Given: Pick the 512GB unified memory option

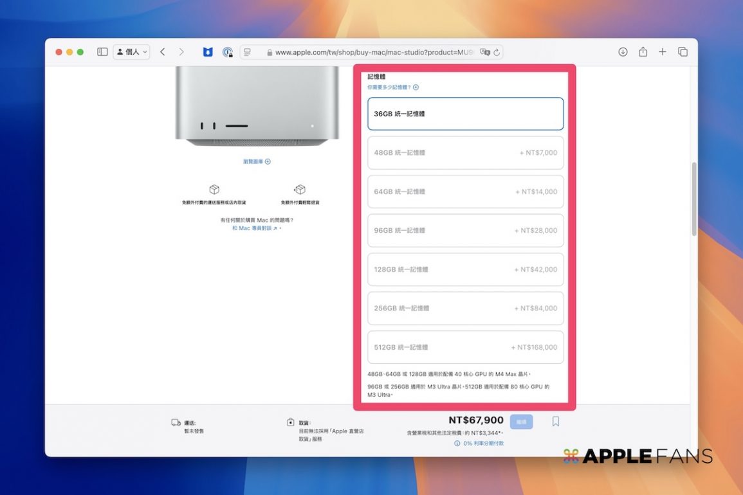Looking at the screenshot, I should (465, 347).
